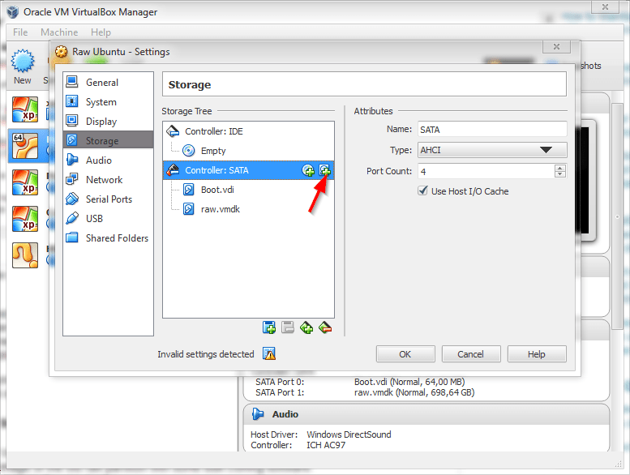Decrease the Port Count value
This screenshot has height=475, width=630.
tap(560, 174)
